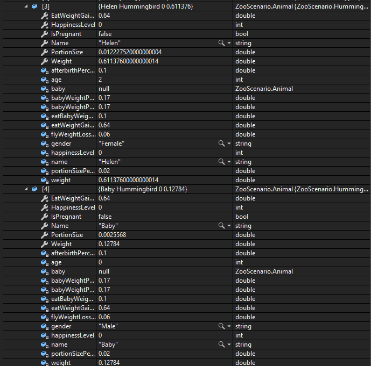Open text visualizer for property Name "Helen"

(221, 43)
